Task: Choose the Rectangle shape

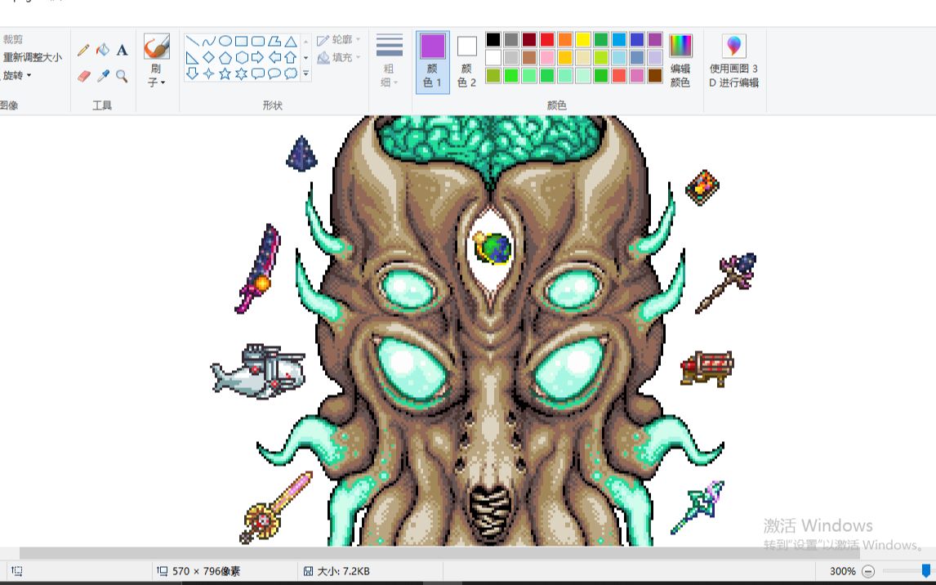Action: click(241, 41)
